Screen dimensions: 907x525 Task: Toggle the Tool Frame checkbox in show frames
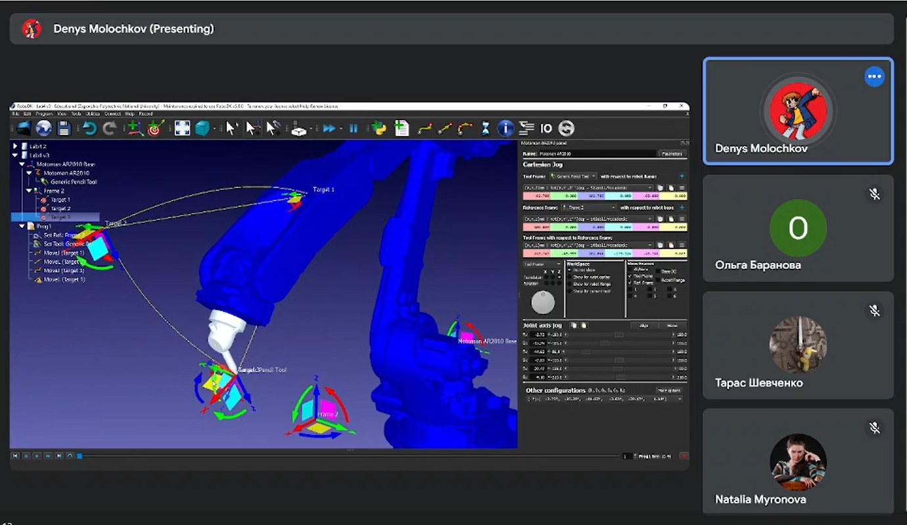[630, 277]
